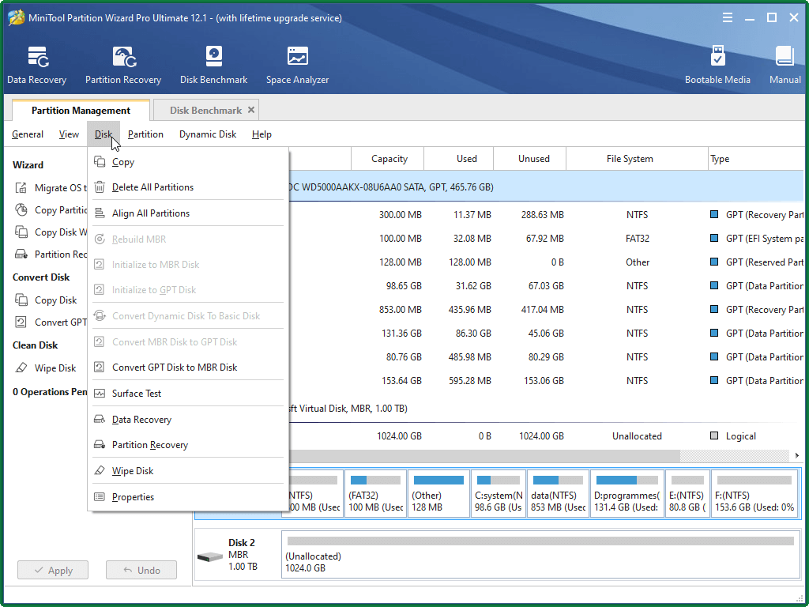
Task: Collapse the open Disk menu
Action: 103,134
